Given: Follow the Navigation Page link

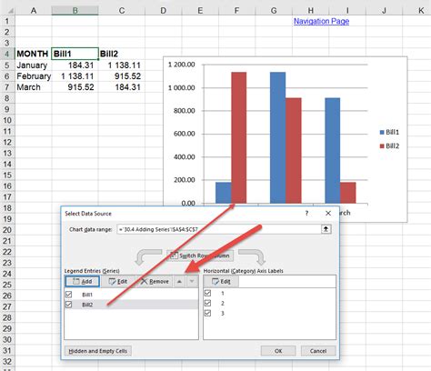Looking at the screenshot, I should [x=321, y=21].
